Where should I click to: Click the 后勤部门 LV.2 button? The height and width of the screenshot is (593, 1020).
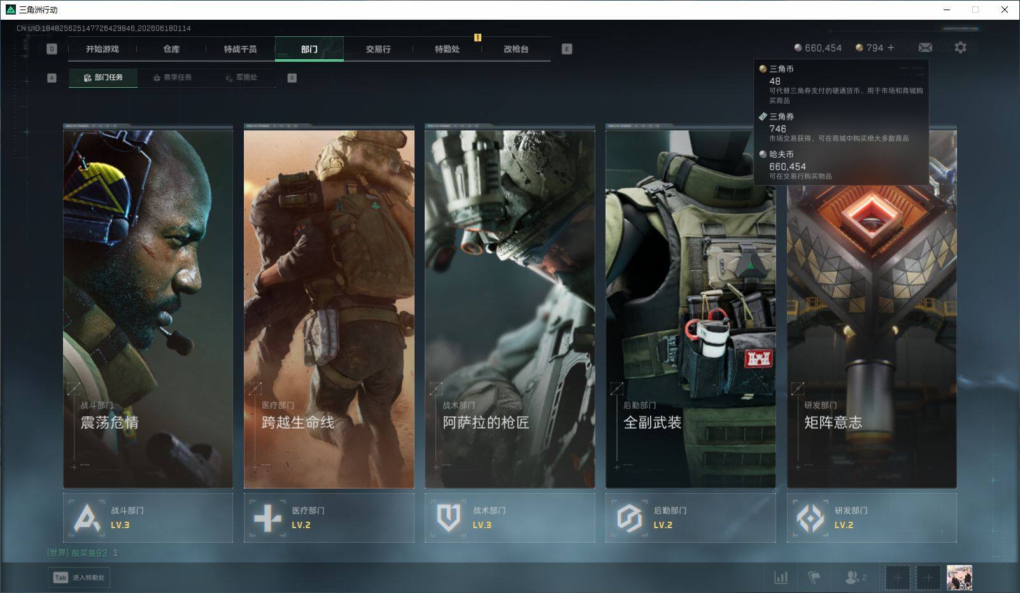[690, 518]
